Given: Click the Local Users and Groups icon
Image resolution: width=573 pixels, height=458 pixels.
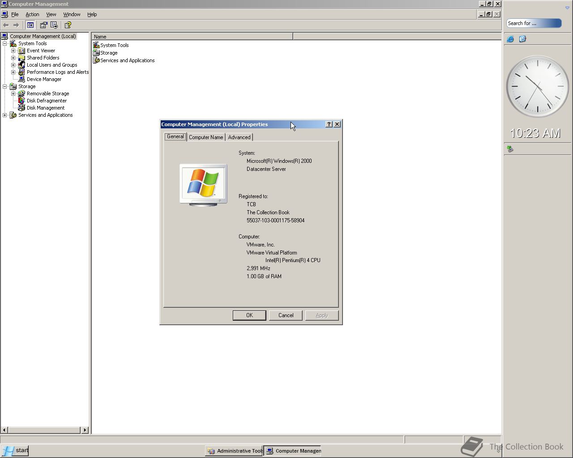Looking at the screenshot, I should (x=21, y=65).
